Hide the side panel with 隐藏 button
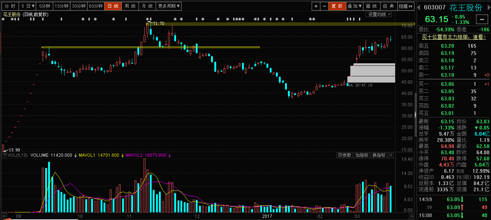 [x=406, y=6]
